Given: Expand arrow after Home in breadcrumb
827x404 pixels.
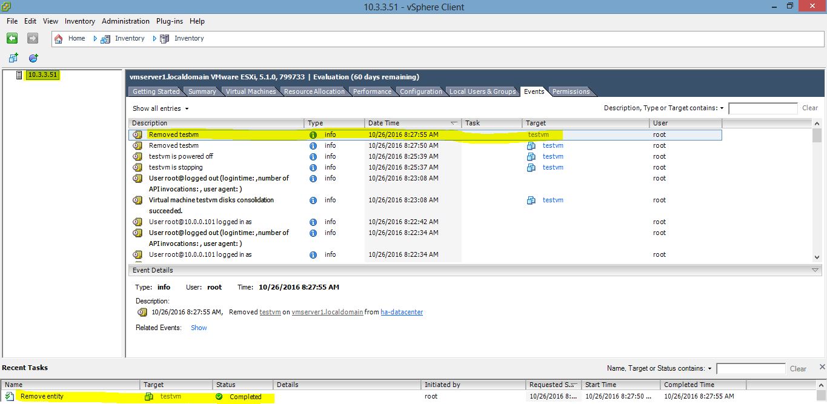Looking at the screenshot, I should [95, 38].
